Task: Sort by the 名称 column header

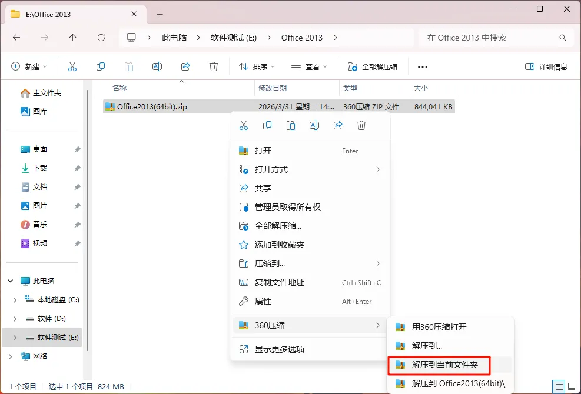Action: (x=119, y=88)
